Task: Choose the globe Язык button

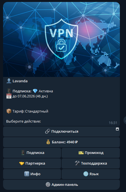Action: point(91,174)
